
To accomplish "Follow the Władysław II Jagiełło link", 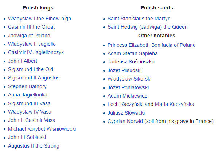I will pos(32,44).
